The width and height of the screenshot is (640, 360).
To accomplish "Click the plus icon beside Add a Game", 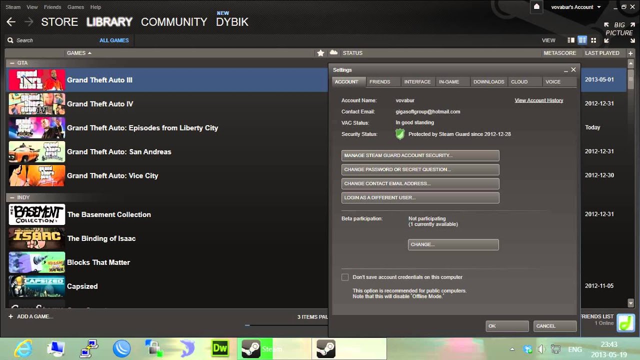I will [10, 316].
